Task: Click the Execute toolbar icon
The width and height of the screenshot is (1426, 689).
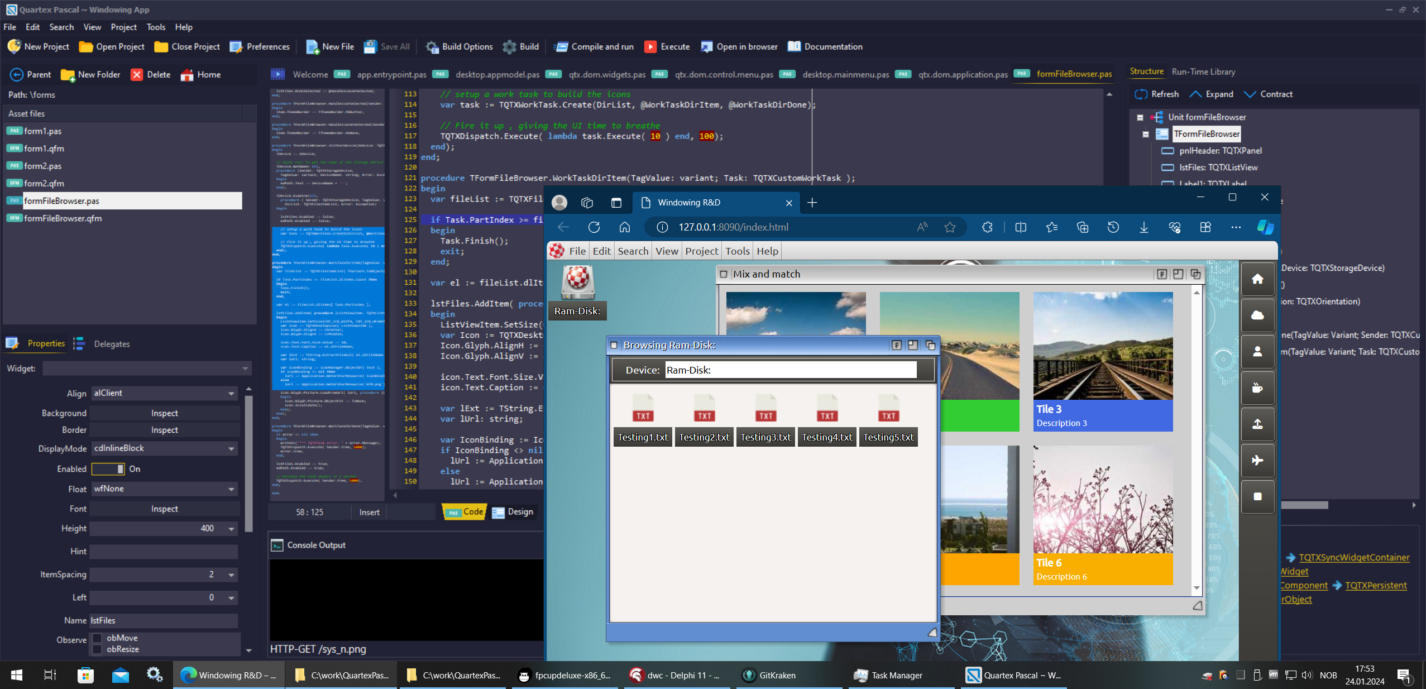Action: [x=650, y=47]
